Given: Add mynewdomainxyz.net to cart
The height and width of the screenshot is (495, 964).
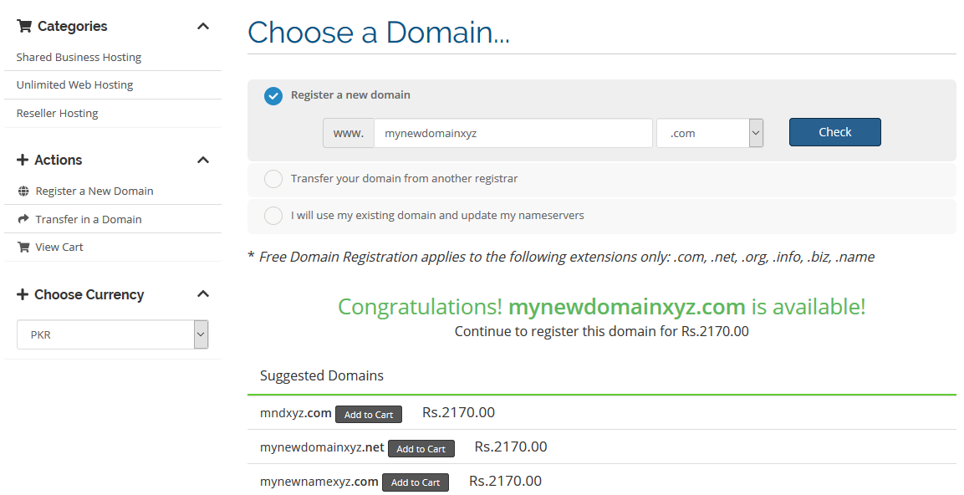Looking at the screenshot, I should tap(421, 449).
